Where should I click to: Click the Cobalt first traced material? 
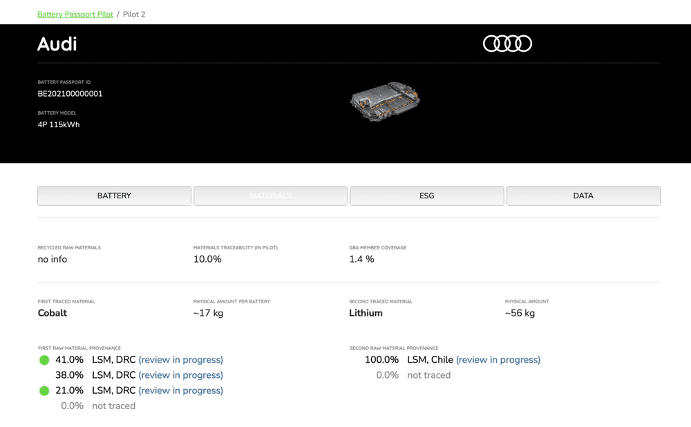pos(53,313)
